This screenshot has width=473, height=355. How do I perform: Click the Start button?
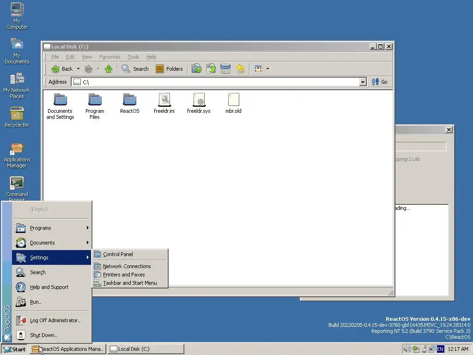(14, 349)
